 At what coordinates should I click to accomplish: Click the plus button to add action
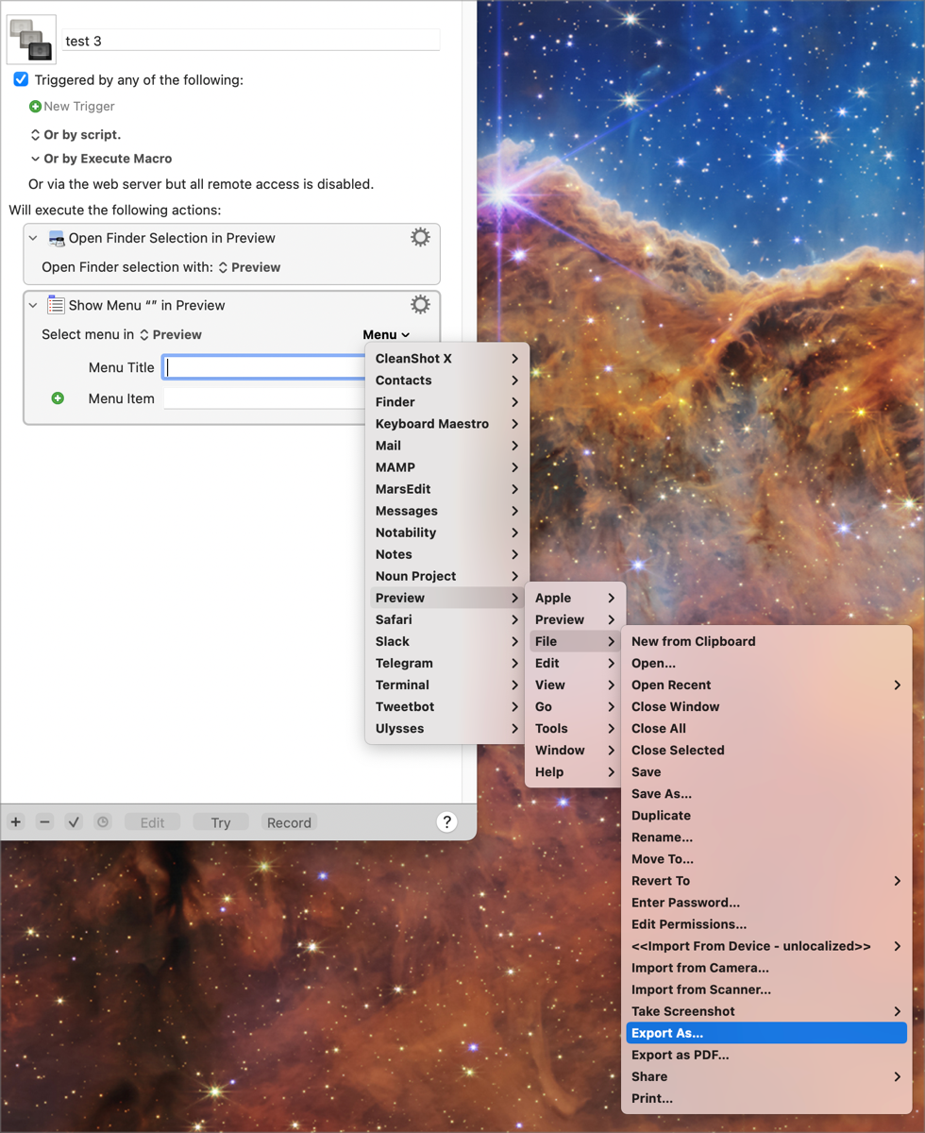coord(16,822)
